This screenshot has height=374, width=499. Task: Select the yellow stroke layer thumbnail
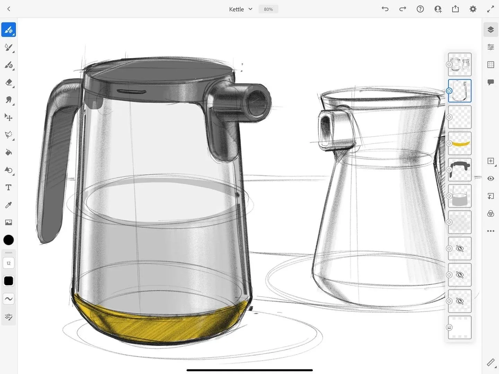click(x=460, y=143)
